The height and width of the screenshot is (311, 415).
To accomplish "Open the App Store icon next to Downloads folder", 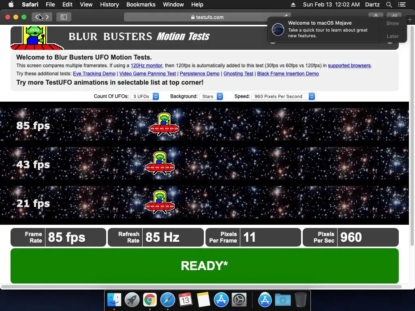I will tap(265, 300).
